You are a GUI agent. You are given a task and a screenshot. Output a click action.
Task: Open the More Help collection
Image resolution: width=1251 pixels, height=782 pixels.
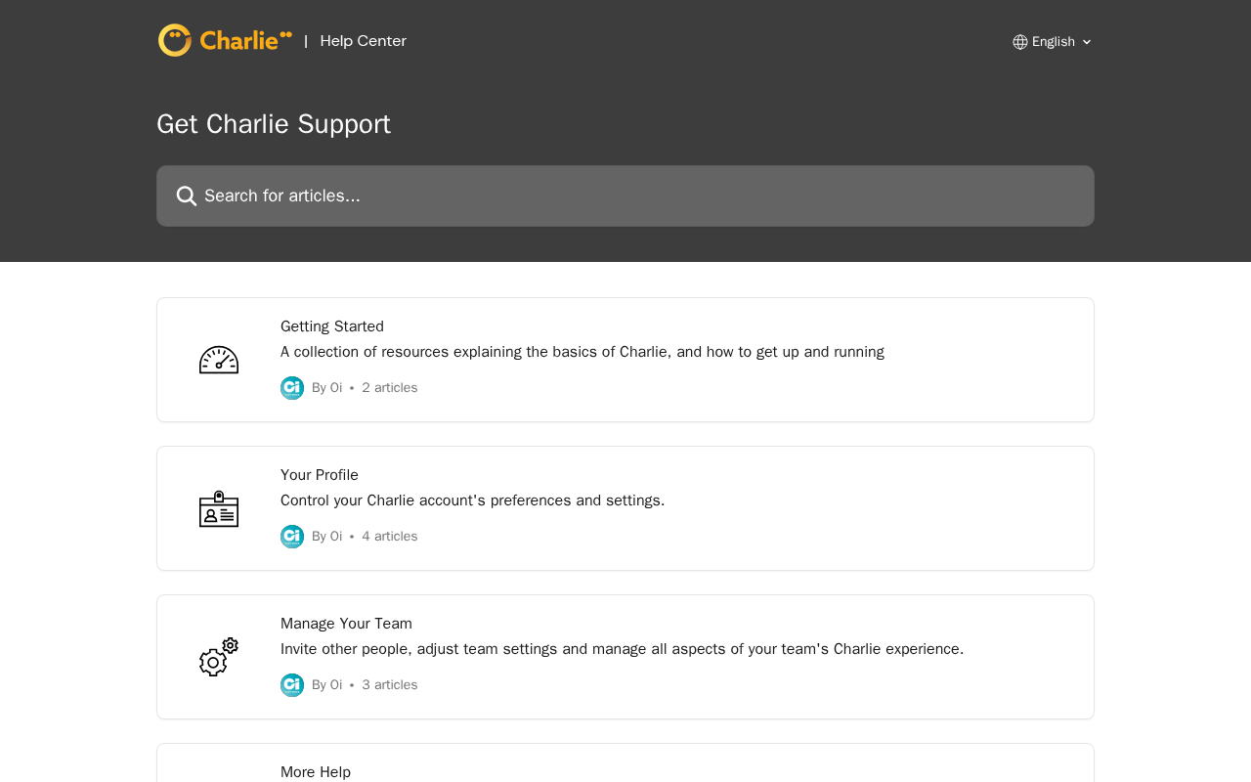pos(625,763)
